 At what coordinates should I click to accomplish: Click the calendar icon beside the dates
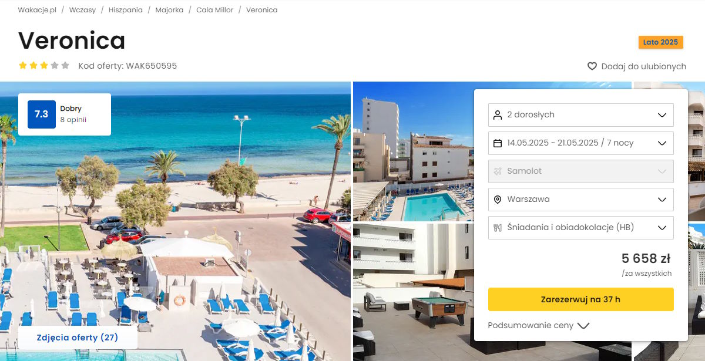(x=498, y=143)
